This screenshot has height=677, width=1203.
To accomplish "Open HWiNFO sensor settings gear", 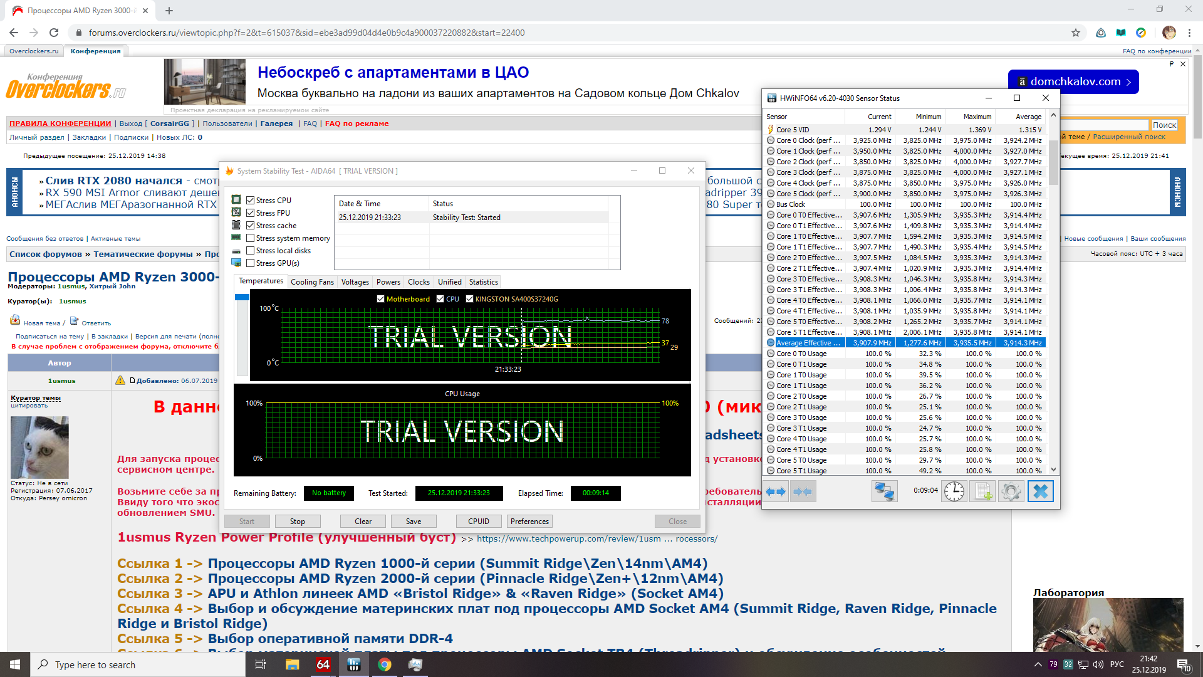I will [x=1010, y=491].
